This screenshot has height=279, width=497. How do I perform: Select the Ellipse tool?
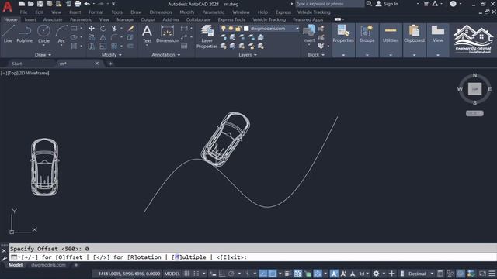click(74, 37)
